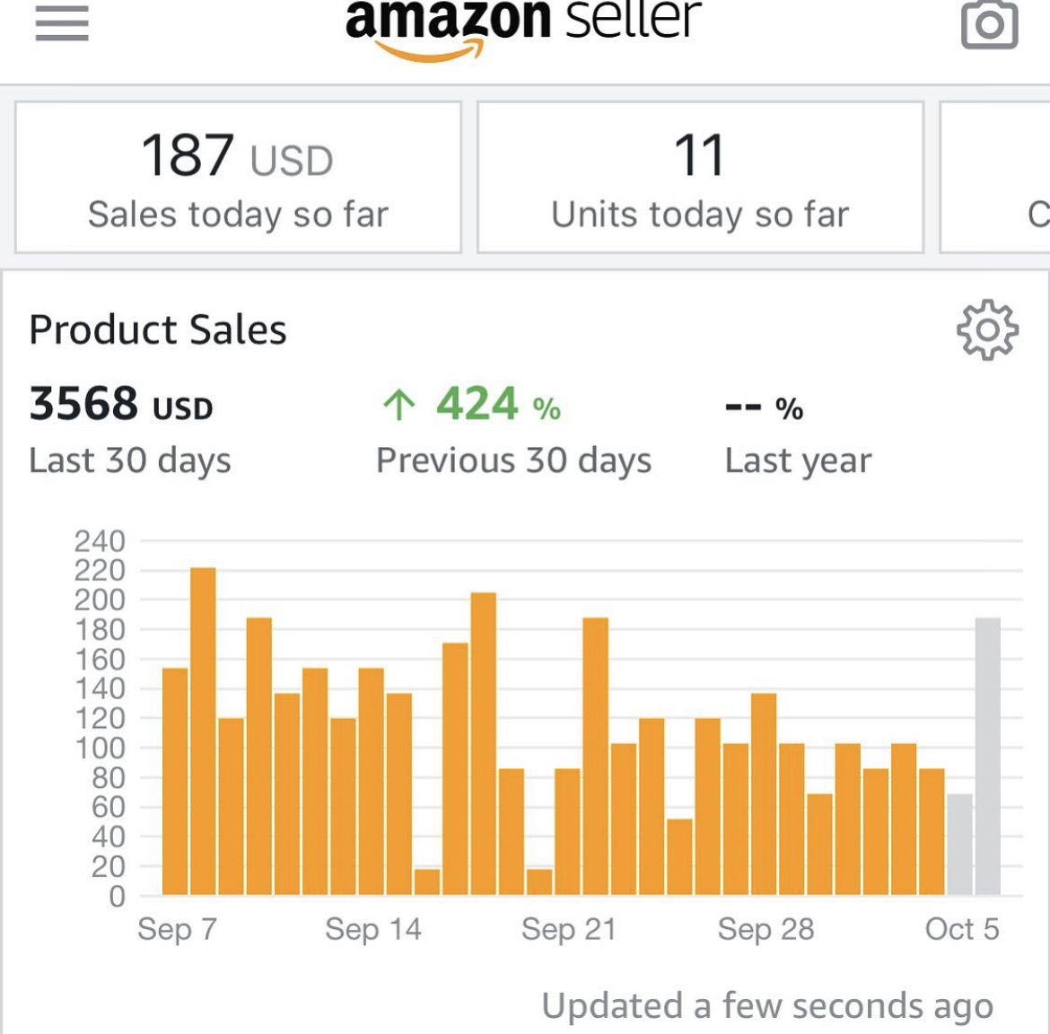The width and height of the screenshot is (1050, 1034).
Task: Tap the Sep 14 date label
Action: click(x=372, y=929)
